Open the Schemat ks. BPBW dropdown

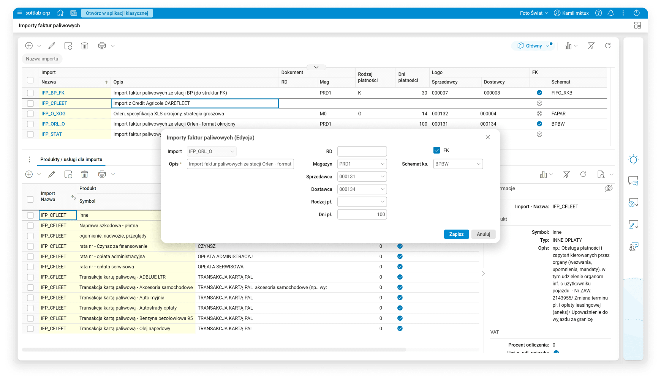478,164
